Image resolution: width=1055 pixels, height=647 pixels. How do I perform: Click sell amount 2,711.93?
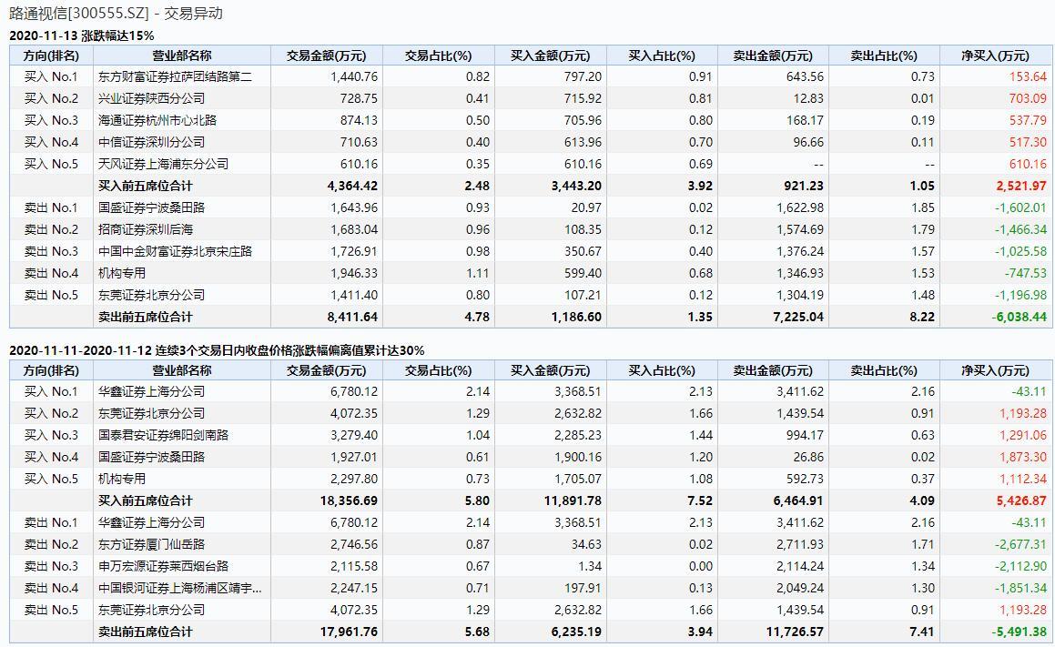800,544
